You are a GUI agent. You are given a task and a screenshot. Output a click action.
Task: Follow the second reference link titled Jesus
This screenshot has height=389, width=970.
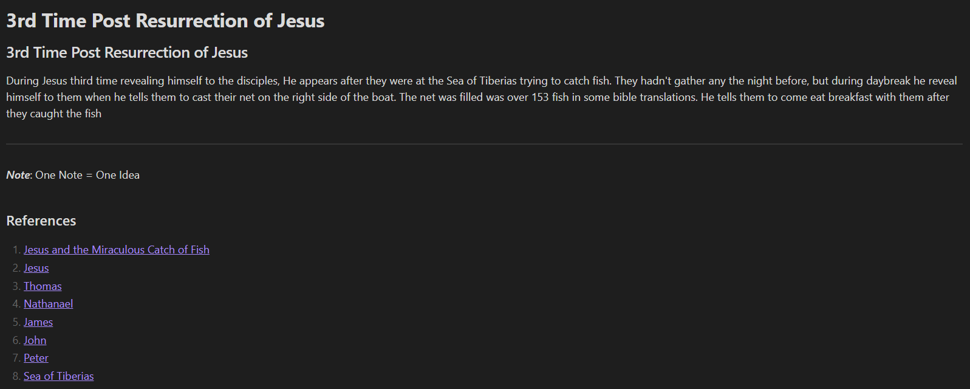click(36, 268)
